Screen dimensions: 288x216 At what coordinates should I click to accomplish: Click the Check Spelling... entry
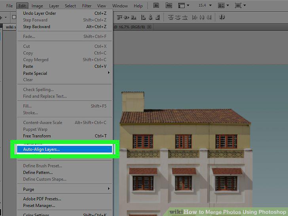65,89
